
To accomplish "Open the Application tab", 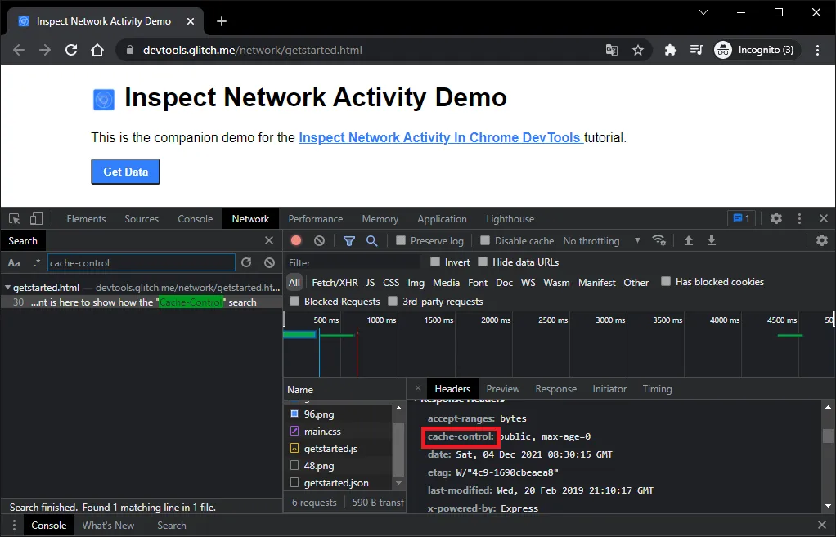I will click(442, 219).
